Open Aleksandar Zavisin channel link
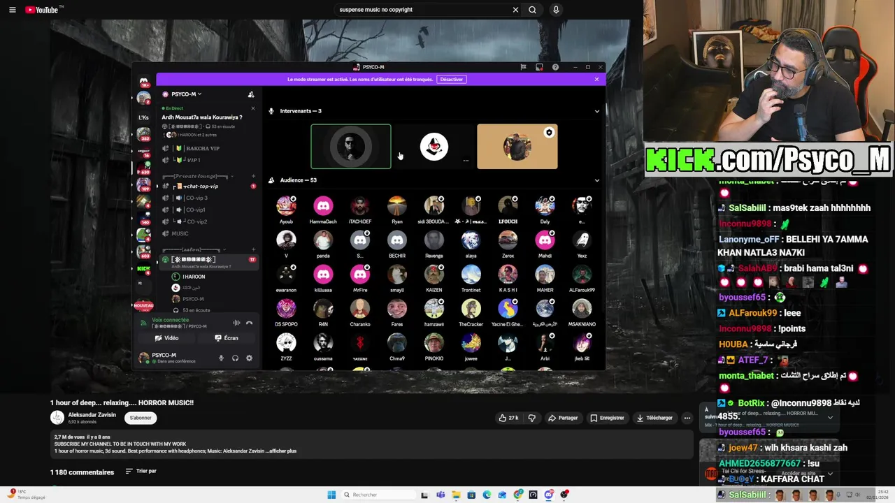Viewport: 895px width, 503px height. coord(92,415)
